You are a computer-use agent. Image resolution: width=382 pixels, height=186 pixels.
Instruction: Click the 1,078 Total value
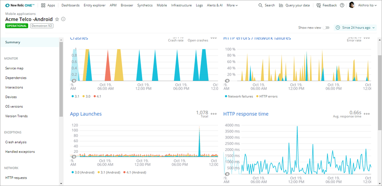tap(202, 114)
